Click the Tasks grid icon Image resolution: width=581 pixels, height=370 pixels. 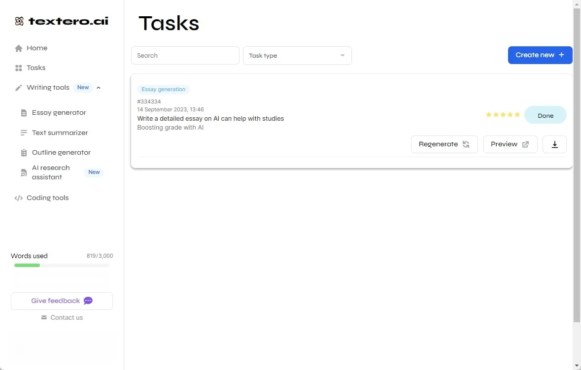(x=19, y=68)
